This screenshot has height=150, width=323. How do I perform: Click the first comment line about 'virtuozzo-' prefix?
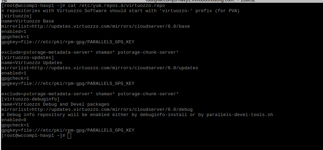coord(121,11)
